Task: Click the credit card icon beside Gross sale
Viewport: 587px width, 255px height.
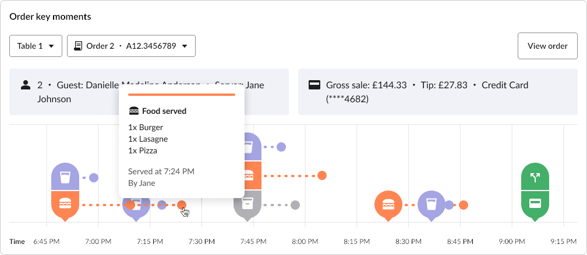Action: coord(314,85)
